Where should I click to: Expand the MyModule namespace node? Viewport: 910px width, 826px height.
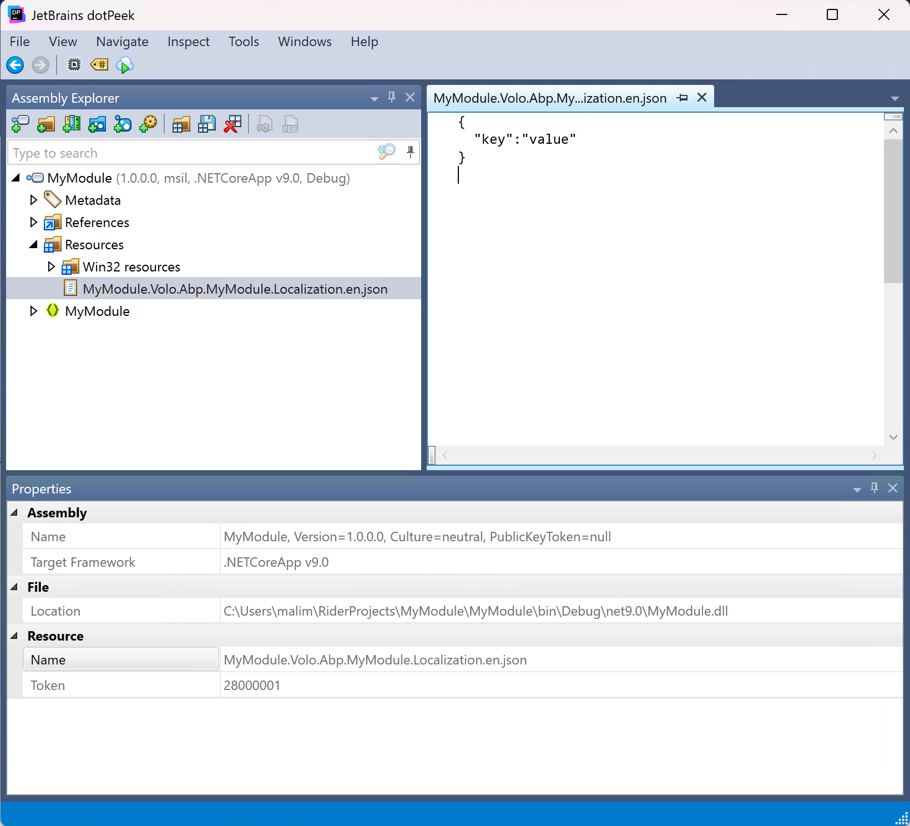(x=33, y=311)
